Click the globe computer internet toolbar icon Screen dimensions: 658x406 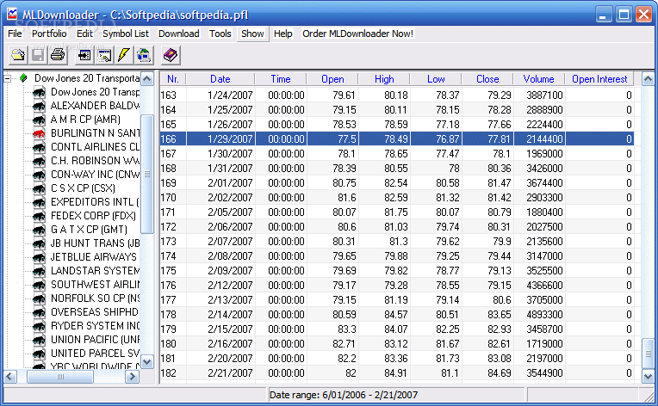[x=144, y=55]
